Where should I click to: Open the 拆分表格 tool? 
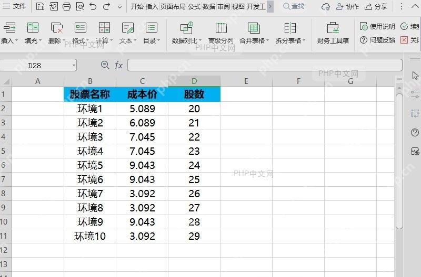tap(290, 33)
